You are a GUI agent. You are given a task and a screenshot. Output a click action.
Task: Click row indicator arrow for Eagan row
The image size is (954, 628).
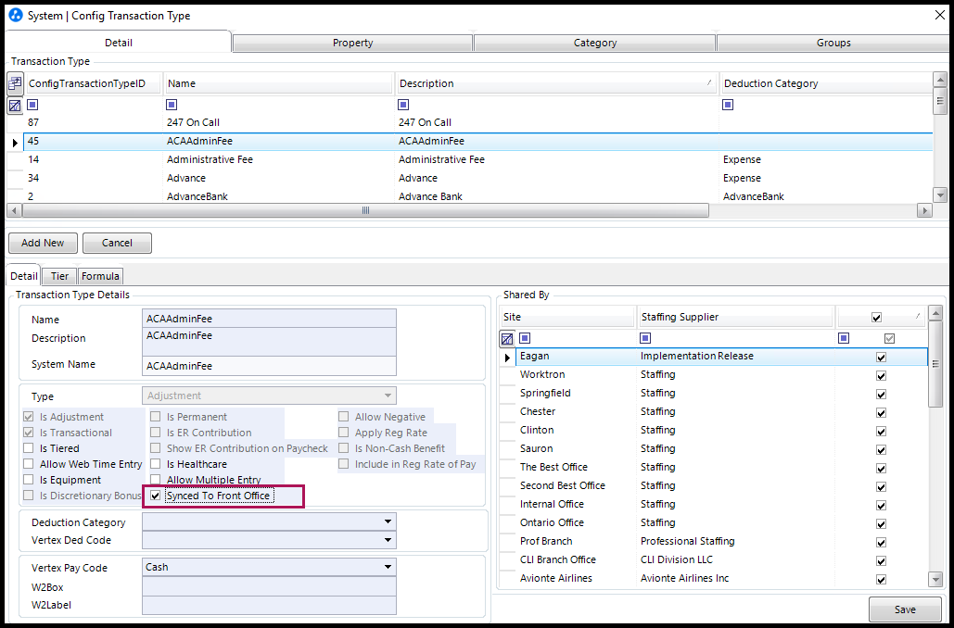(507, 357)
